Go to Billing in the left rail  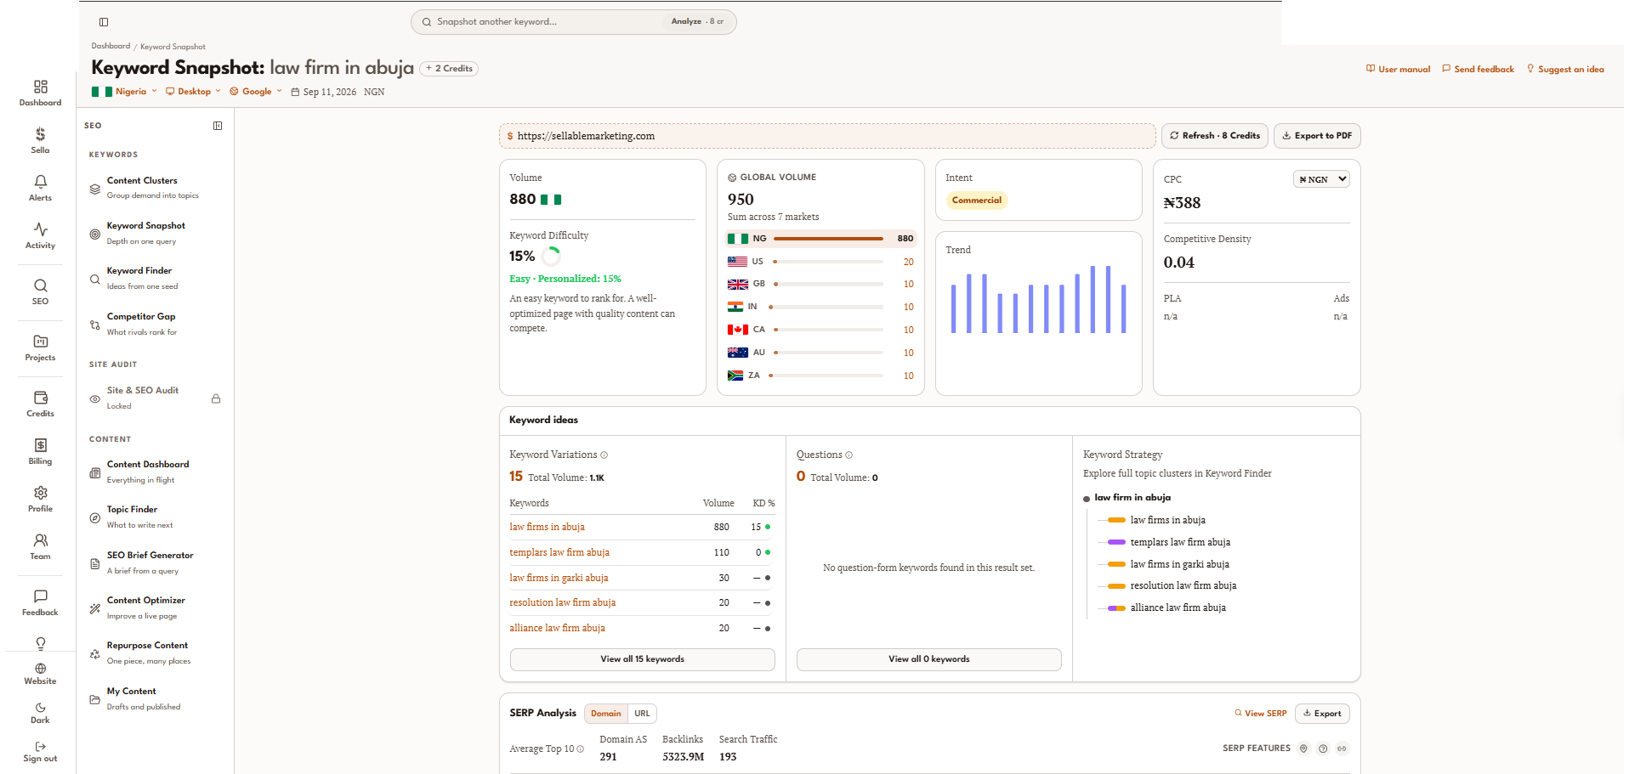tap(40, 451)
